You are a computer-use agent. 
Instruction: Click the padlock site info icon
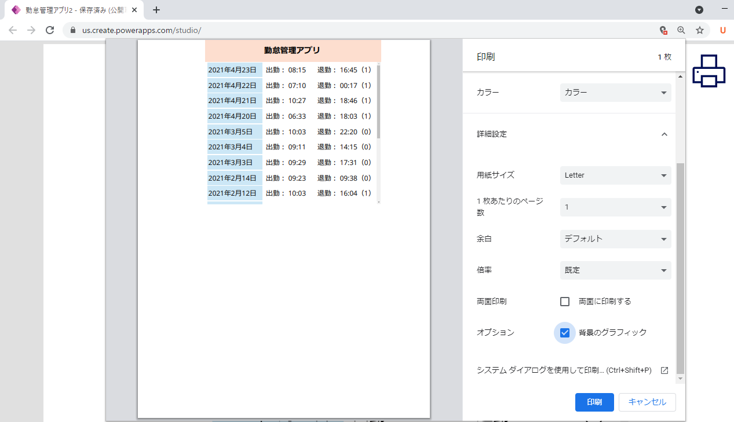[73, 30]
